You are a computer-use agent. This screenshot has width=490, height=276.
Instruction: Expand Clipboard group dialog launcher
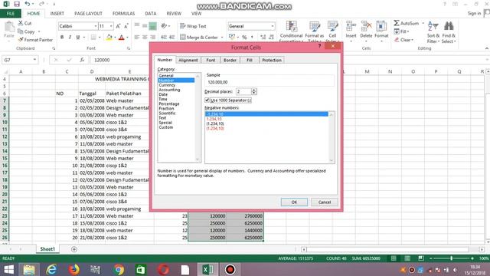[54, 48]
